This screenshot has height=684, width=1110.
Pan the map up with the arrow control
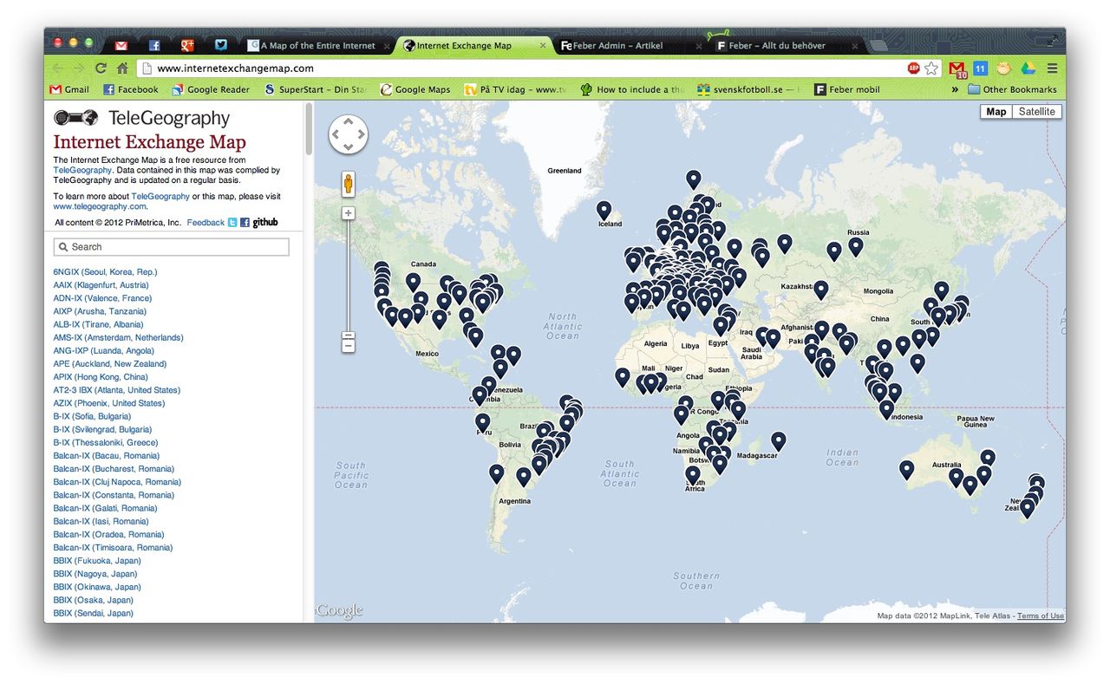click(349, 122)
